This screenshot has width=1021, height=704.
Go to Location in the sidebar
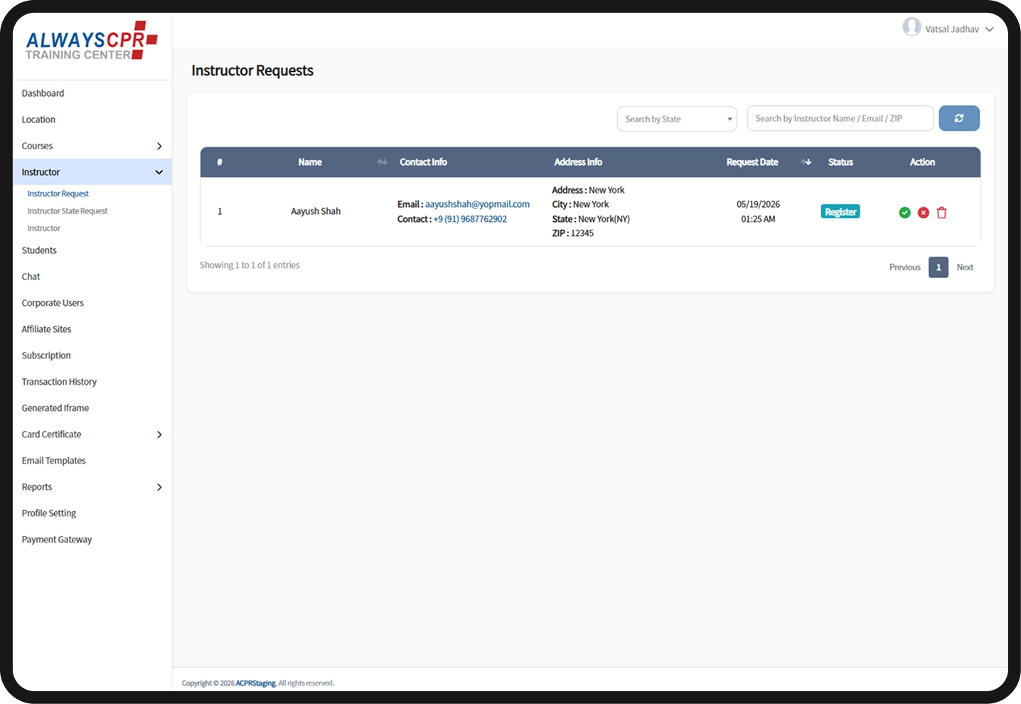click(x=38, y=119)
